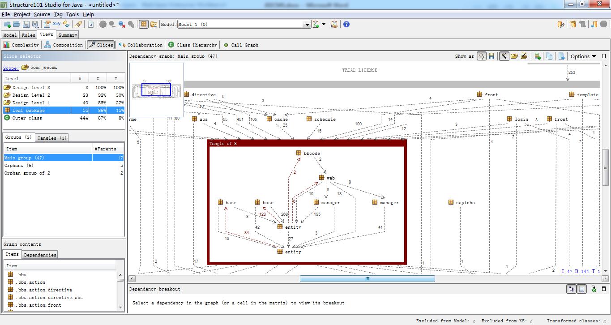
Task: Expand the Options dropdown menu
Action: pos(583,56)
